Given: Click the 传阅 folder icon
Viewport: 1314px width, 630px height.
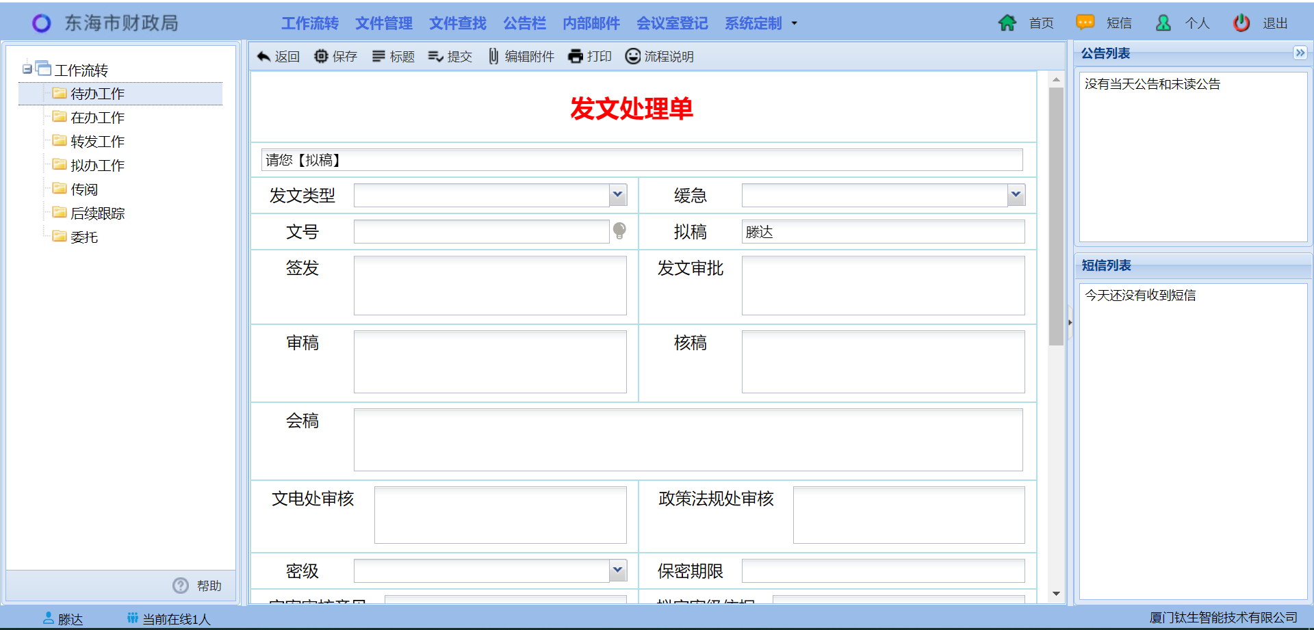Looking at the screenshot, I should (x=60, y=188).
